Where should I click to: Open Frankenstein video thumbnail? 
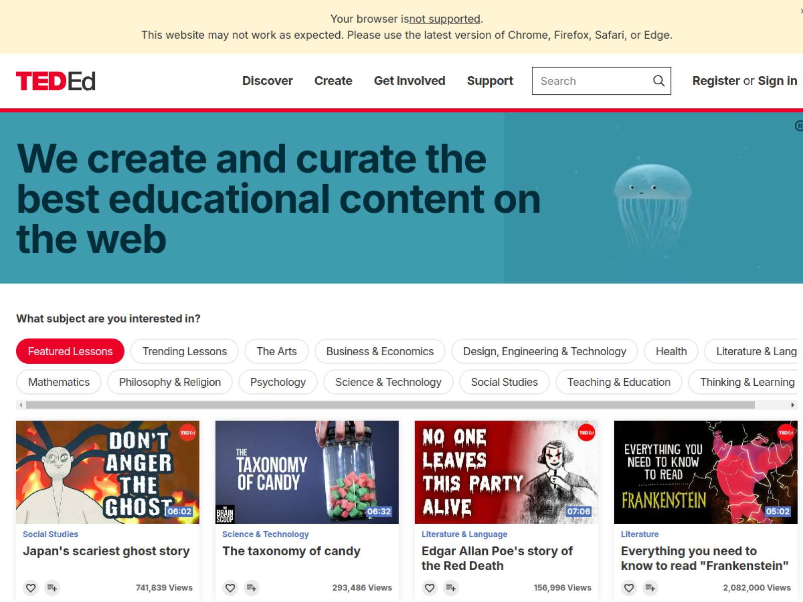(706, 472)
